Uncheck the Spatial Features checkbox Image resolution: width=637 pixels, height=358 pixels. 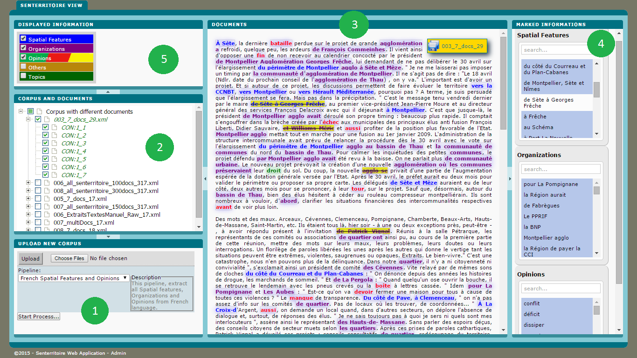23,39
